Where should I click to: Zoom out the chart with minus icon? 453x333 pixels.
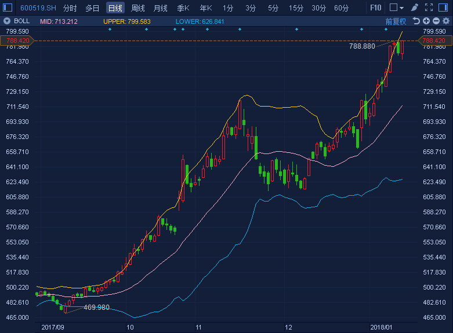click(x=436, y=21)
